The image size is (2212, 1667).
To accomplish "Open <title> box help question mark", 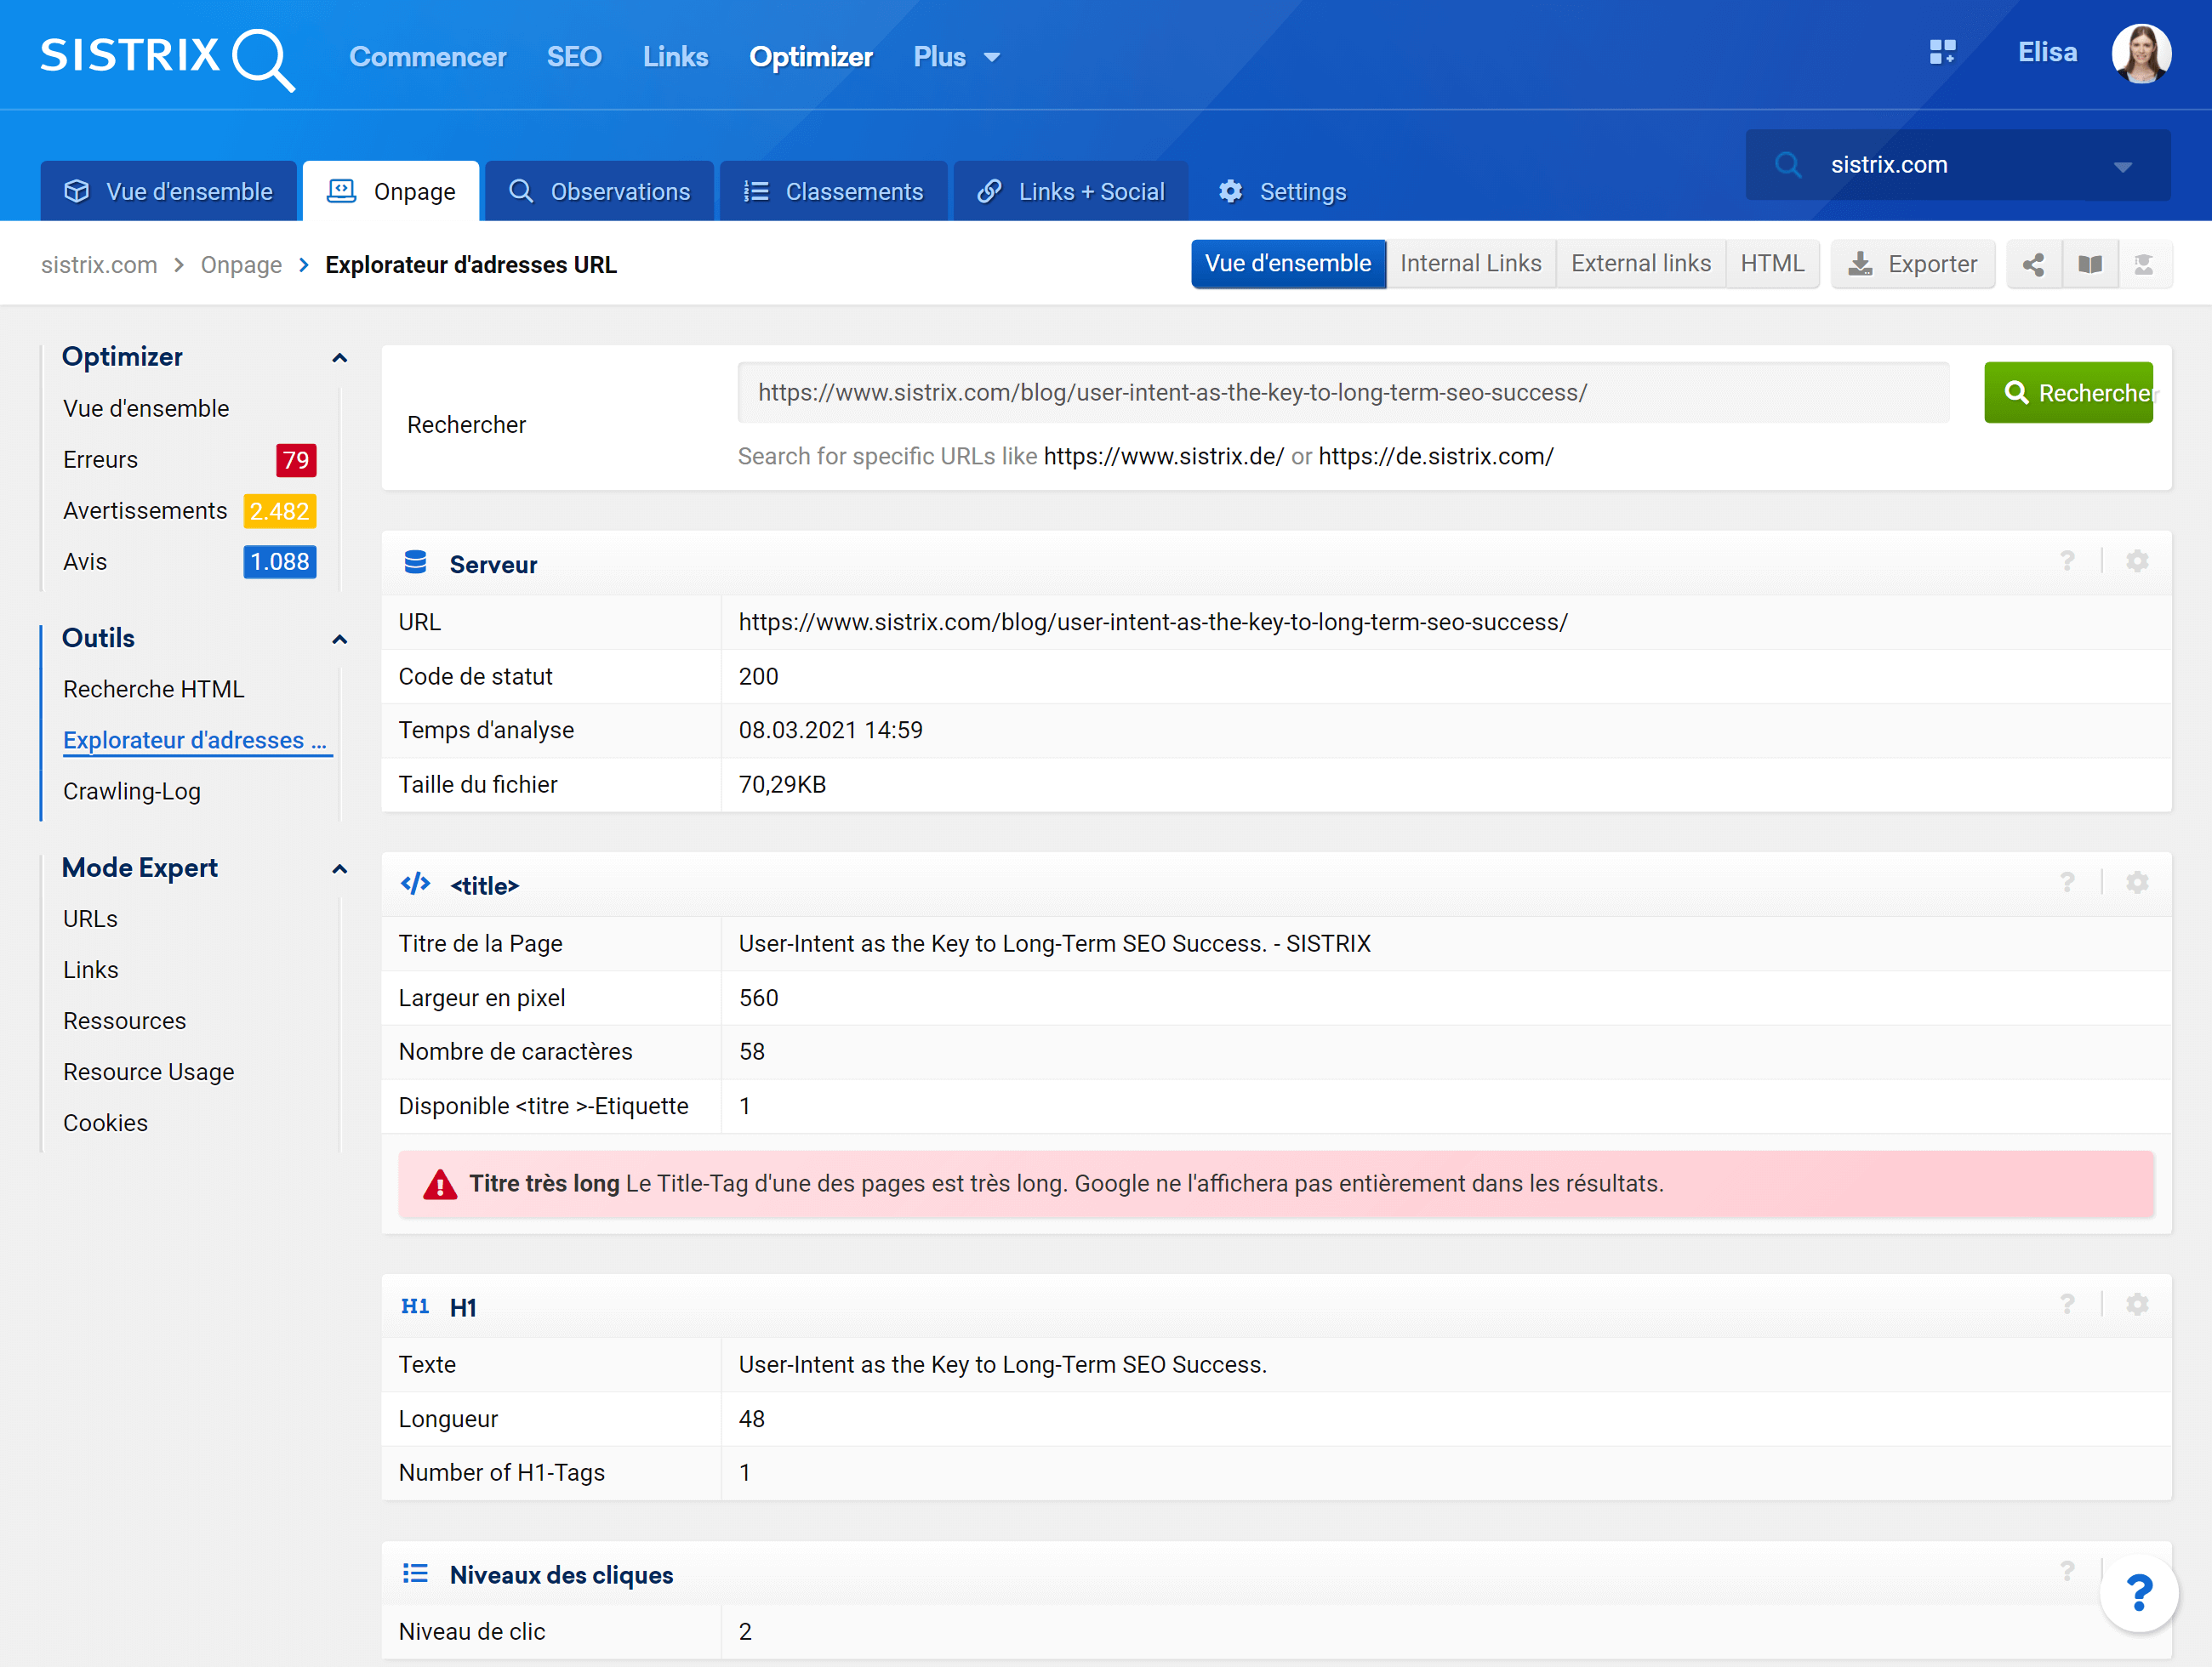I will [x=2067, y=883].
